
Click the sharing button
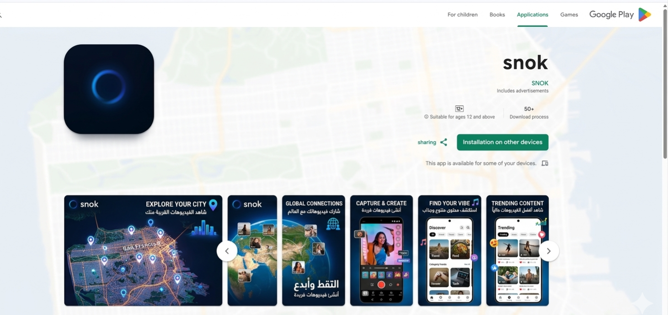pos(432,142)
